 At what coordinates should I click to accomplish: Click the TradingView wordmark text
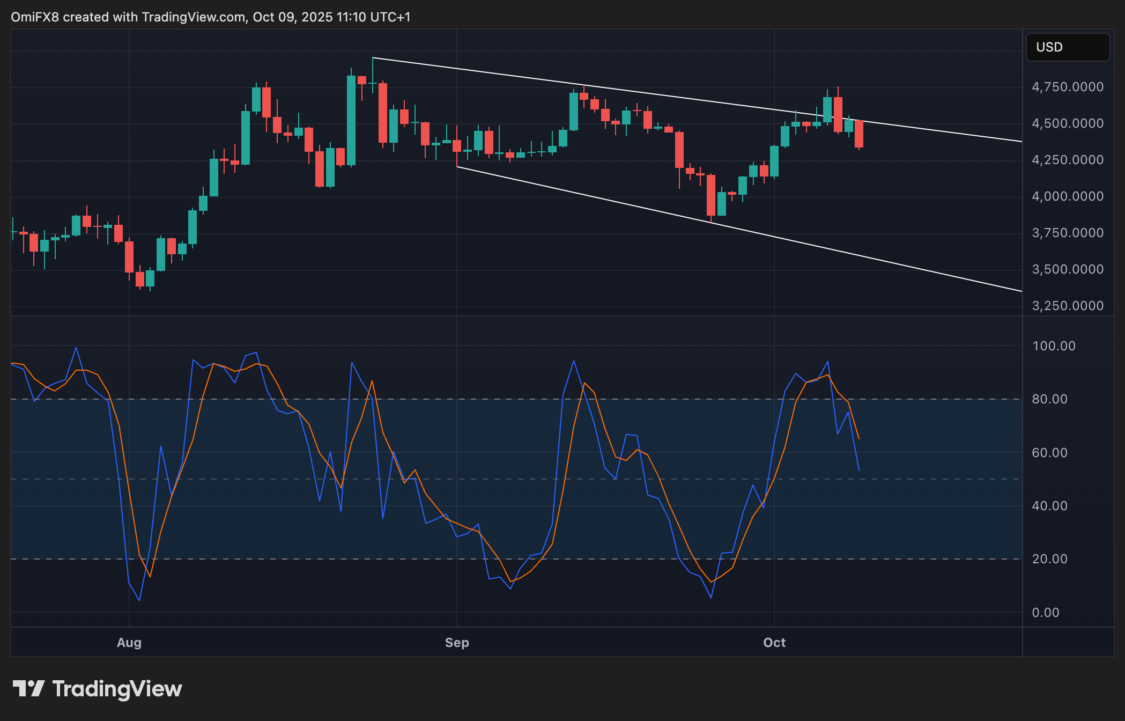point(117,689)
